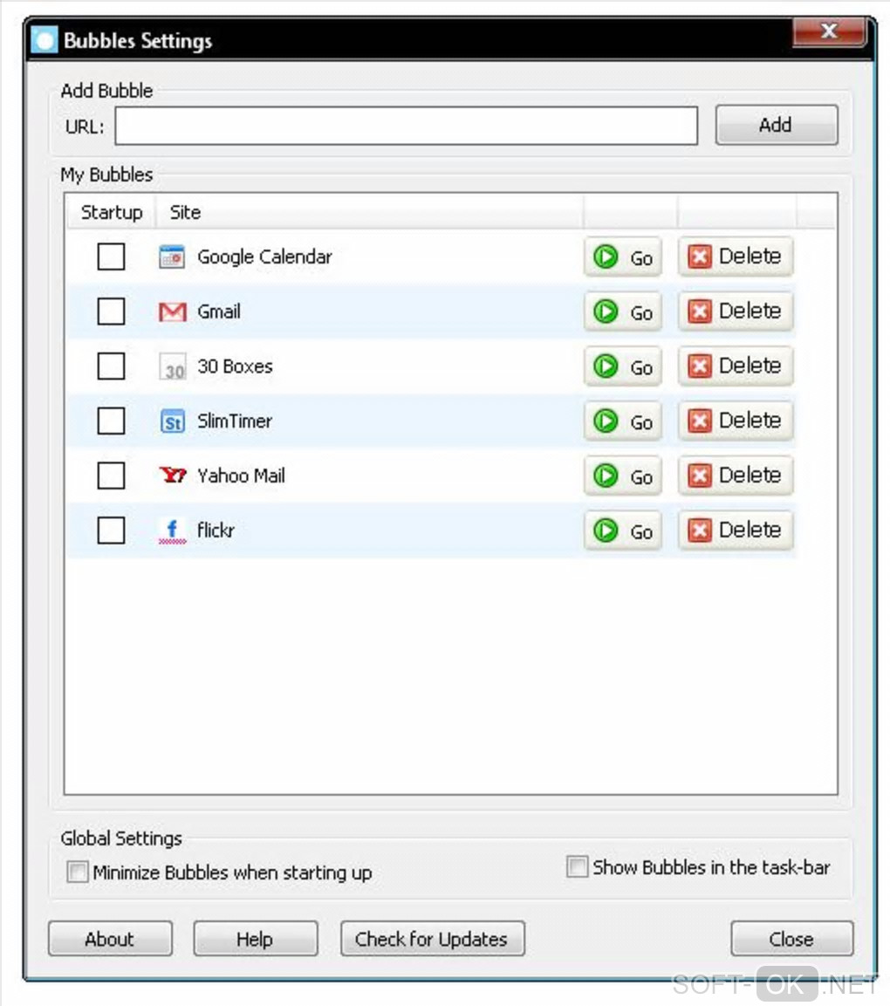Click the Site column header

pos(369,212)
